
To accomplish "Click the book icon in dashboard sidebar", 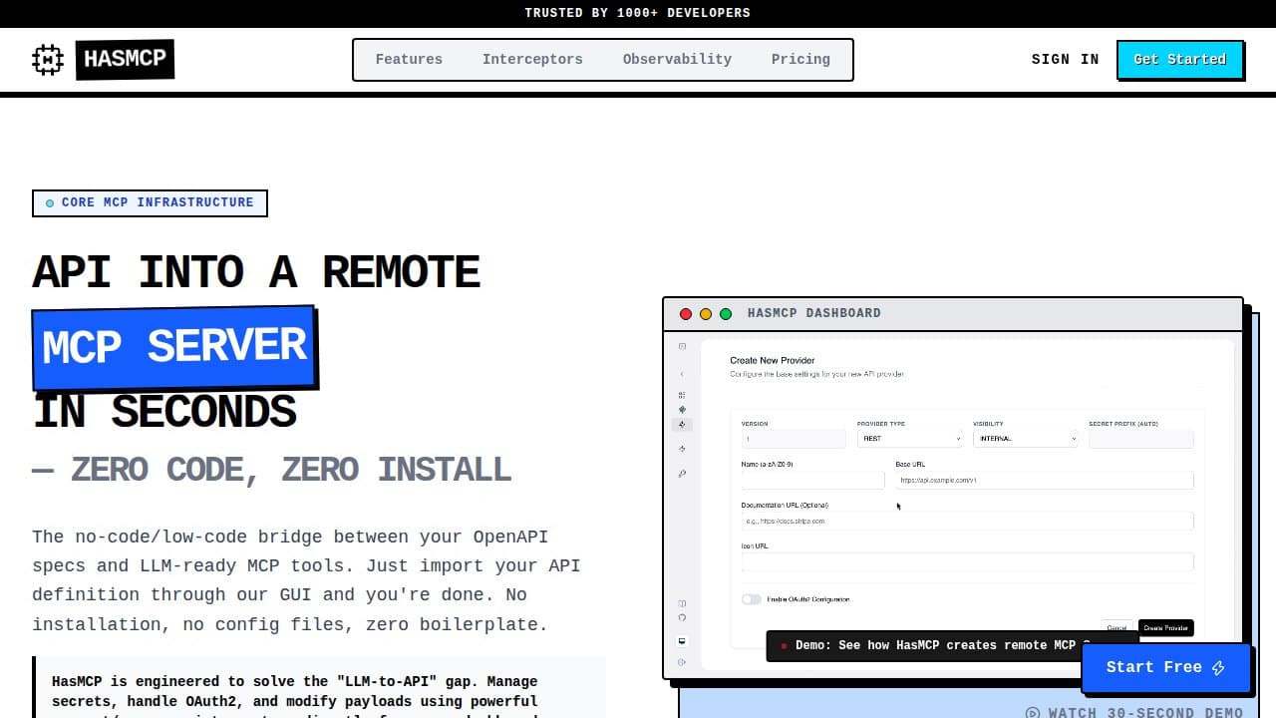I will tap(682, 603).
